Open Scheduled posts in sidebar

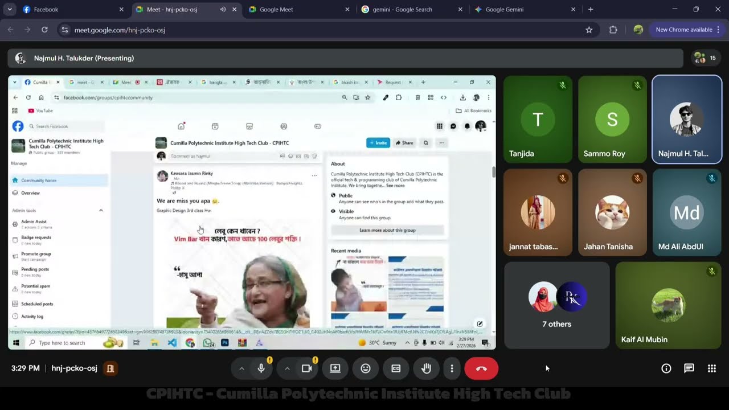(x=59, y=304)
